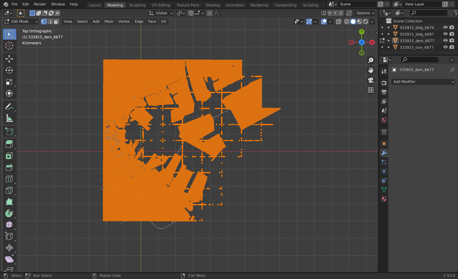The image size is (458, 279).
Task: Enable edge select mode
Action: point(50,21)
